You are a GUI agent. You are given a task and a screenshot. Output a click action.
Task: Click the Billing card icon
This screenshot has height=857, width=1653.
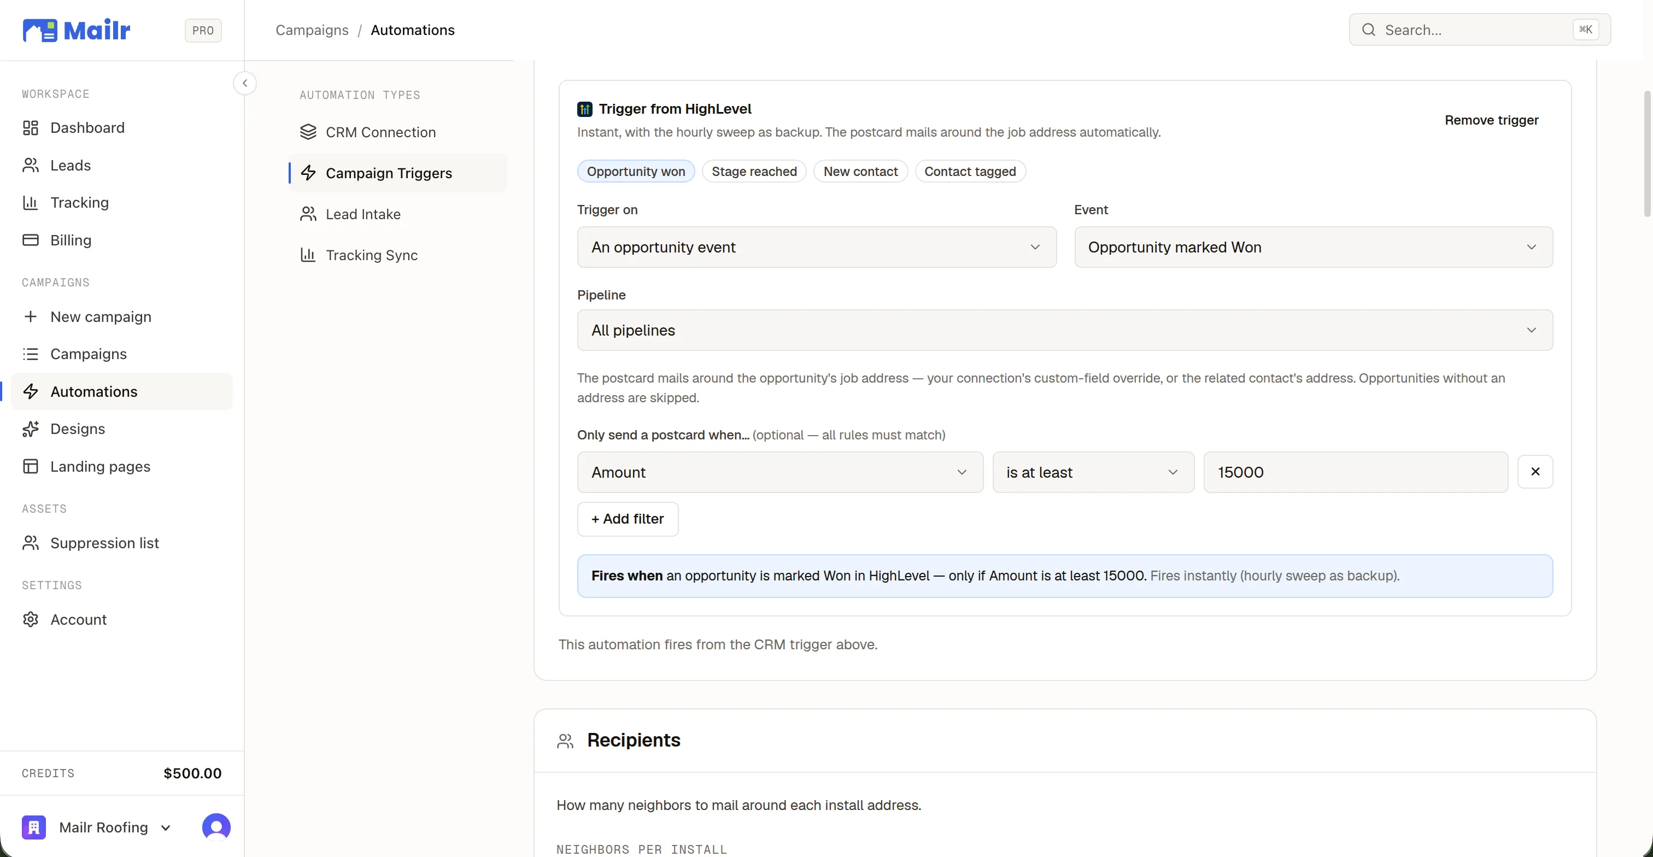point(30,240)
